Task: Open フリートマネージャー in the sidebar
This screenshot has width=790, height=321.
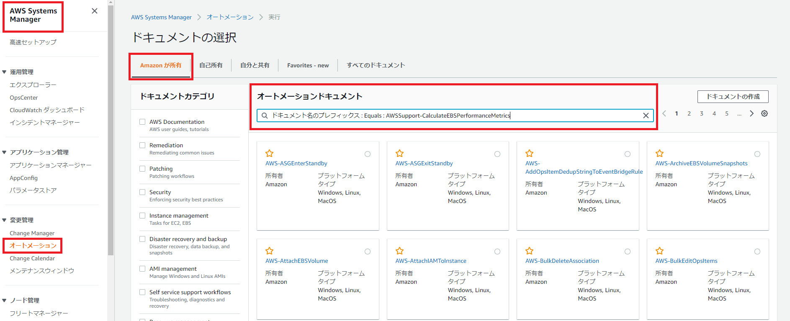Action: tap(39, 313)
